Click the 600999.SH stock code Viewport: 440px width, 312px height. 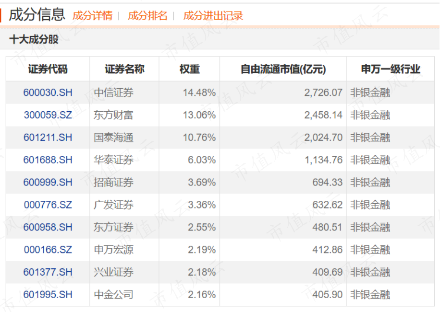pos(48,182)
